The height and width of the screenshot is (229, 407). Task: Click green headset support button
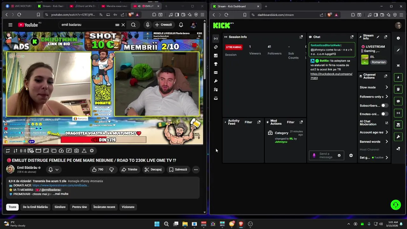coord(396,205)
